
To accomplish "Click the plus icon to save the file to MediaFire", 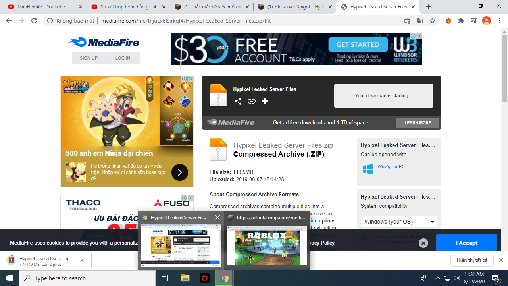I will 265,101.
